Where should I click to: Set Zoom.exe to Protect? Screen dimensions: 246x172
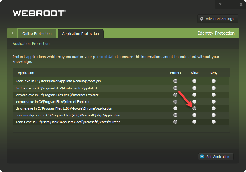pyautogui.click(x=175, y=81)
